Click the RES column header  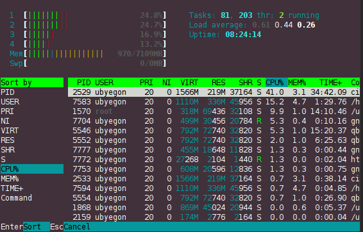(218, 83)
